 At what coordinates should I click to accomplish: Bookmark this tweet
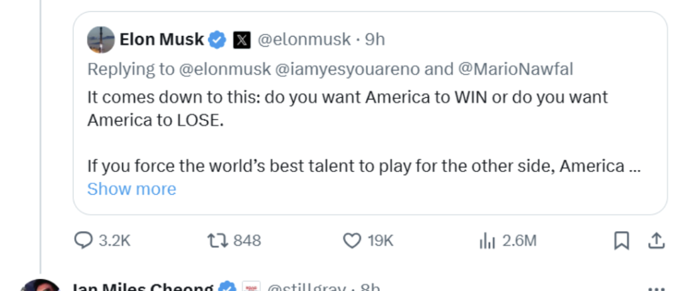click(622, 241)
